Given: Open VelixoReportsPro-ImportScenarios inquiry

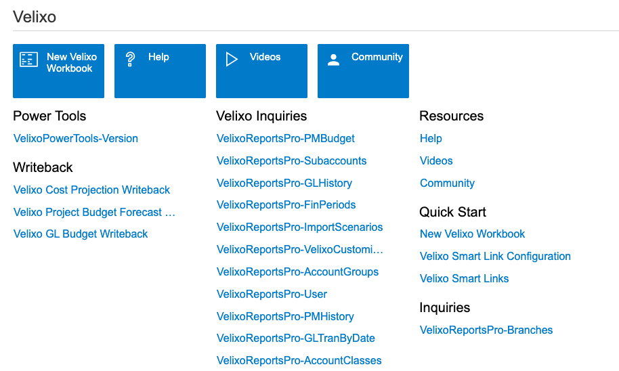Looking at the screenshot, I should pos(299,227).
